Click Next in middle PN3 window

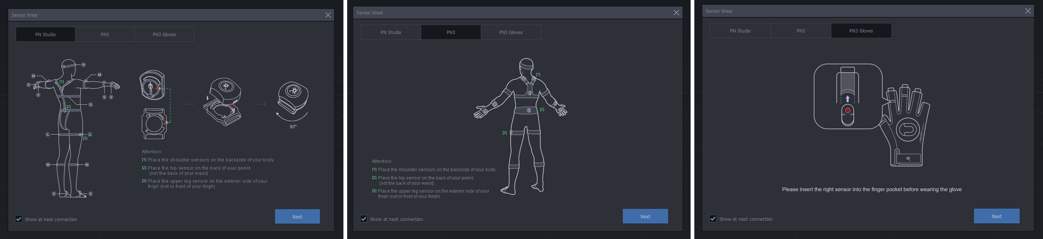[645, 216]
